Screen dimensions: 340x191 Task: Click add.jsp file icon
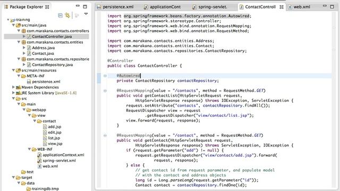click(x=45, y=127)
